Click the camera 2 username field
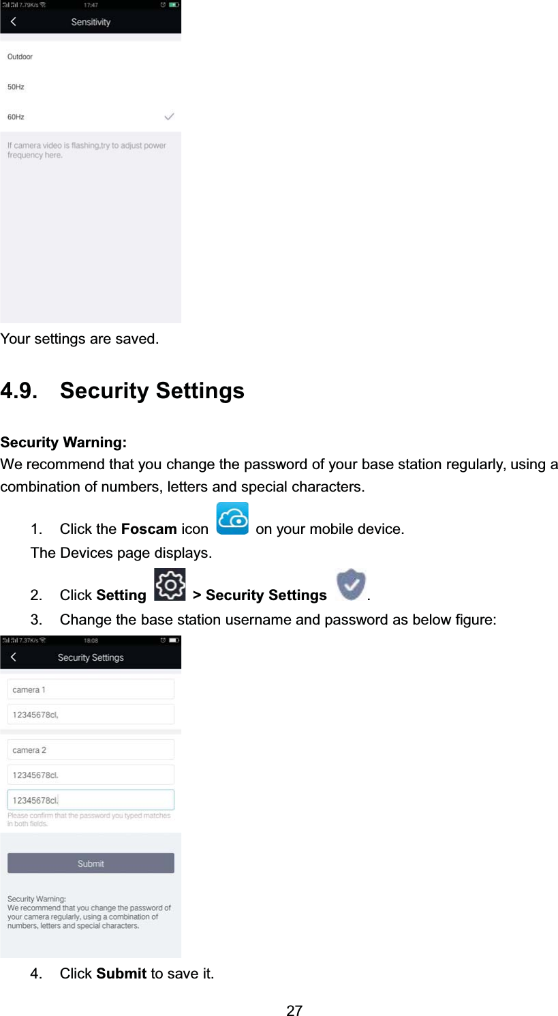This screenshot has height=1016, width=558. click(x=91, y=750)
